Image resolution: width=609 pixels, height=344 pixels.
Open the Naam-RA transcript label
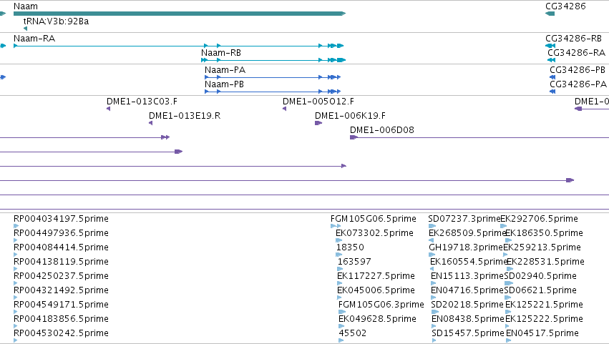(x=34, y=39)
